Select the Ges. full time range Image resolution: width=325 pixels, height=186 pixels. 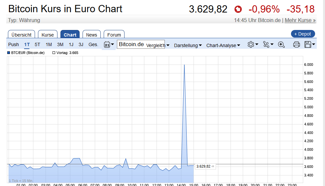pos(93,44)
